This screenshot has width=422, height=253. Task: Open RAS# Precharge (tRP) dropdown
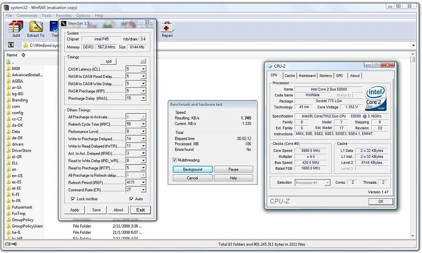coord(143,91)
